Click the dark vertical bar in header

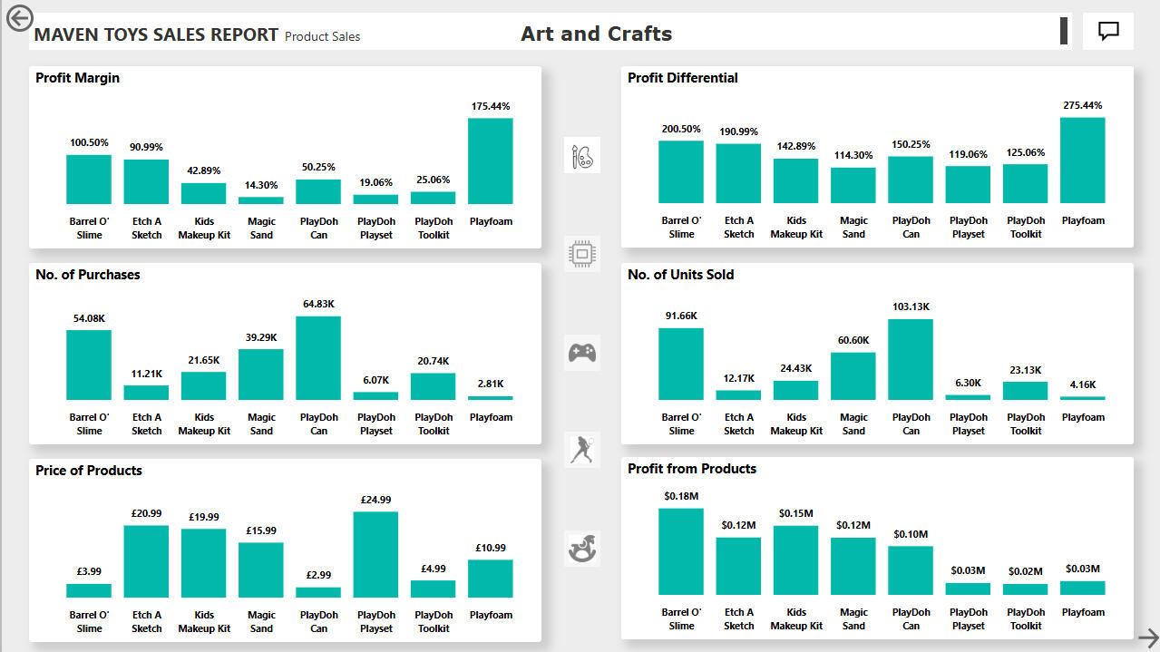[1064, 30]
